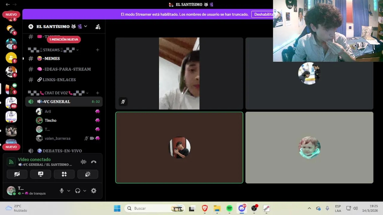Viewport: 383px width, 215px height.
Task: Open Spotify from taskbar
Action: tap(230, 208)
